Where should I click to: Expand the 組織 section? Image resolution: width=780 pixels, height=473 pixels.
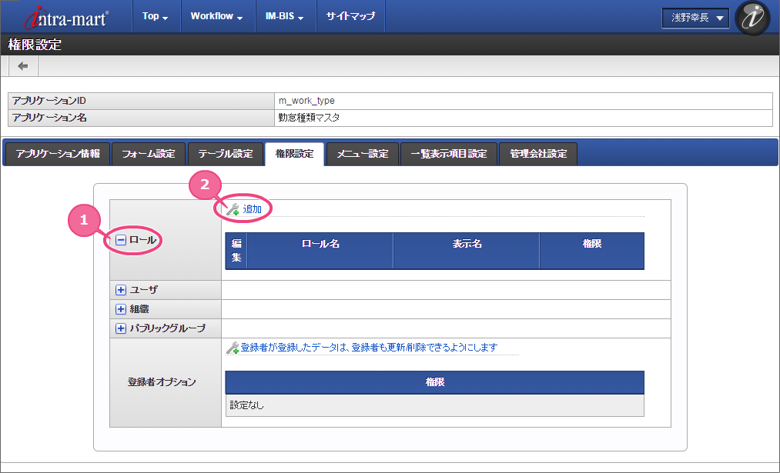click(121, 309)
